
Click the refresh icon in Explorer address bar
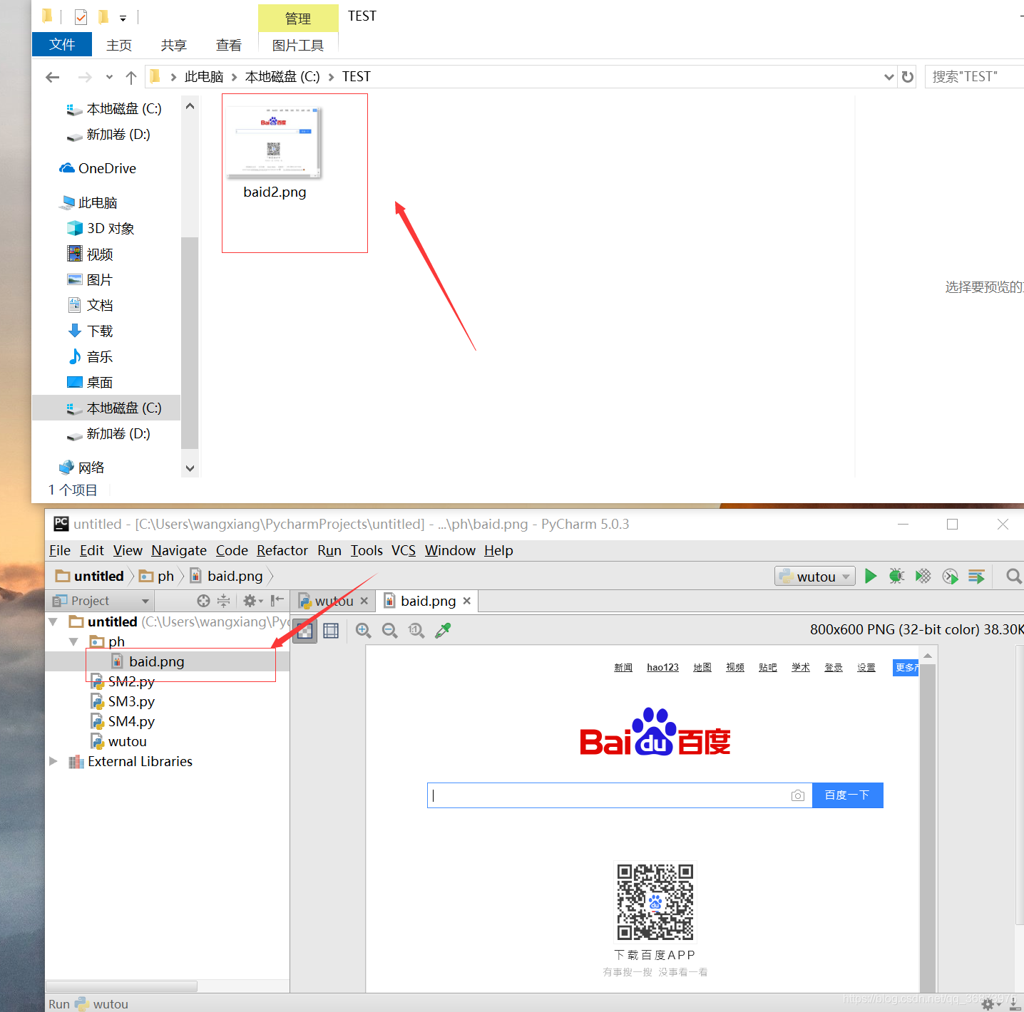(906, 76)
